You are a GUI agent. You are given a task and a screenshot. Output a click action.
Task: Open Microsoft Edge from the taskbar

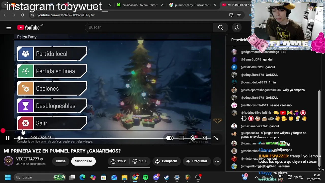tap(83, 177)
